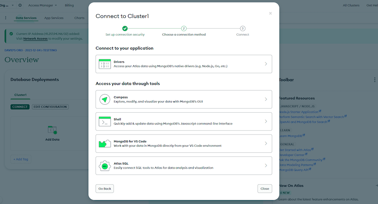Select step 2 Choose a connection method
The width and height of the screenshot is (378, 204).
pyautogui.click(x=184, y=29)
